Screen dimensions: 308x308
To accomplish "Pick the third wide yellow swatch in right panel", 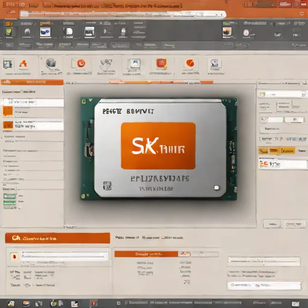I will tap(288, 151).
